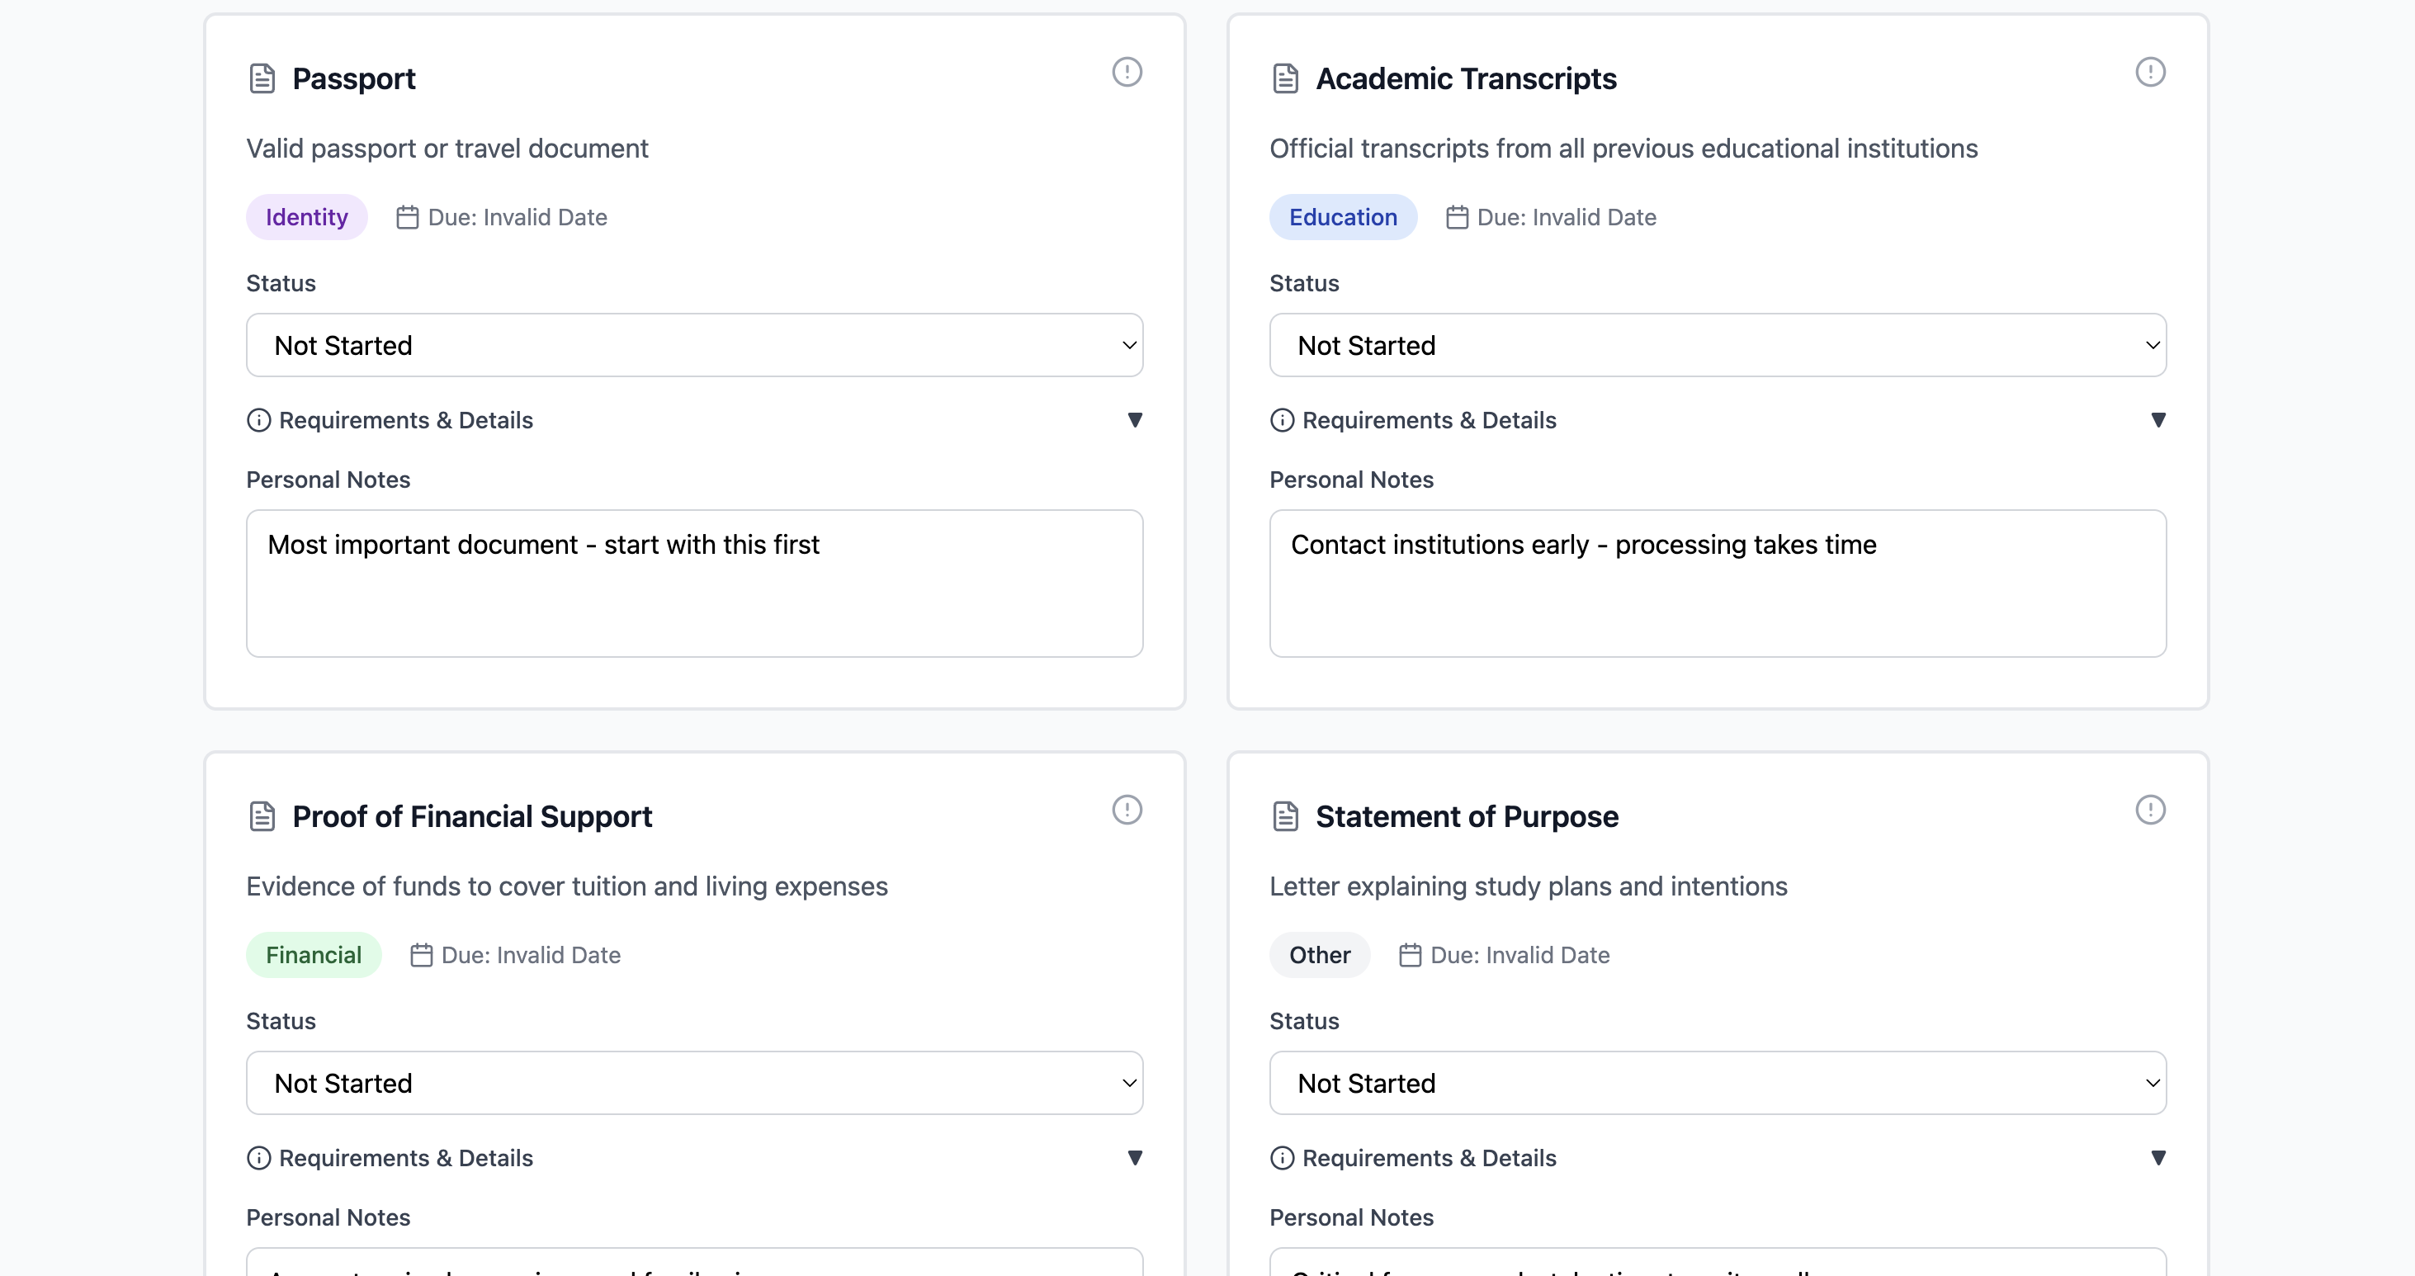Click 'Due: Invalid Date' on Statement of Purpose card
This screenshot has width=2415, height=1276.
click(1519, 956)
